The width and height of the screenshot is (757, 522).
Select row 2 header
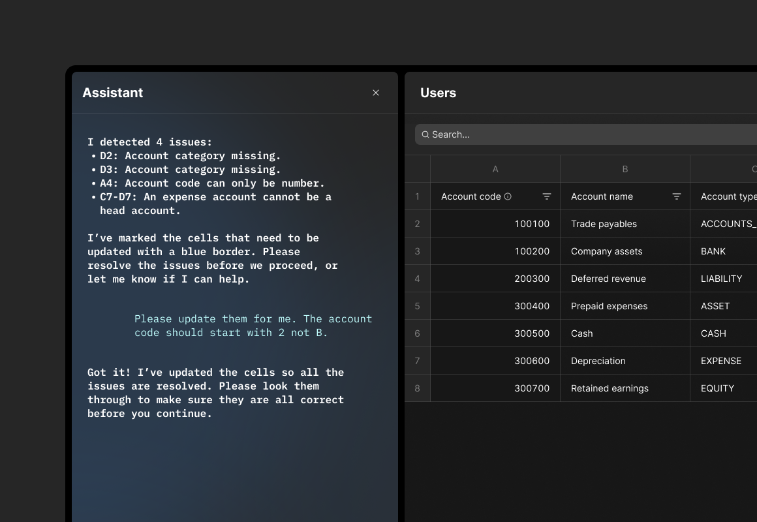click(417, 224)
